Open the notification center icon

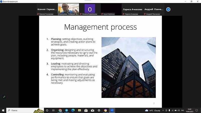click(x=197, y=110)
